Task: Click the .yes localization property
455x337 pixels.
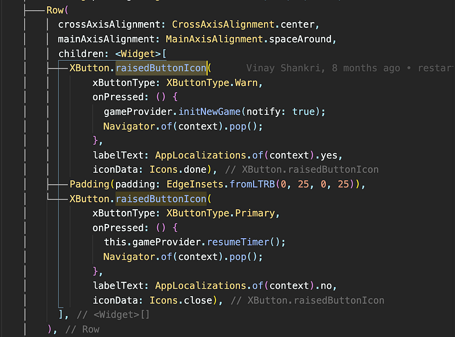Action: coord(326,155)
